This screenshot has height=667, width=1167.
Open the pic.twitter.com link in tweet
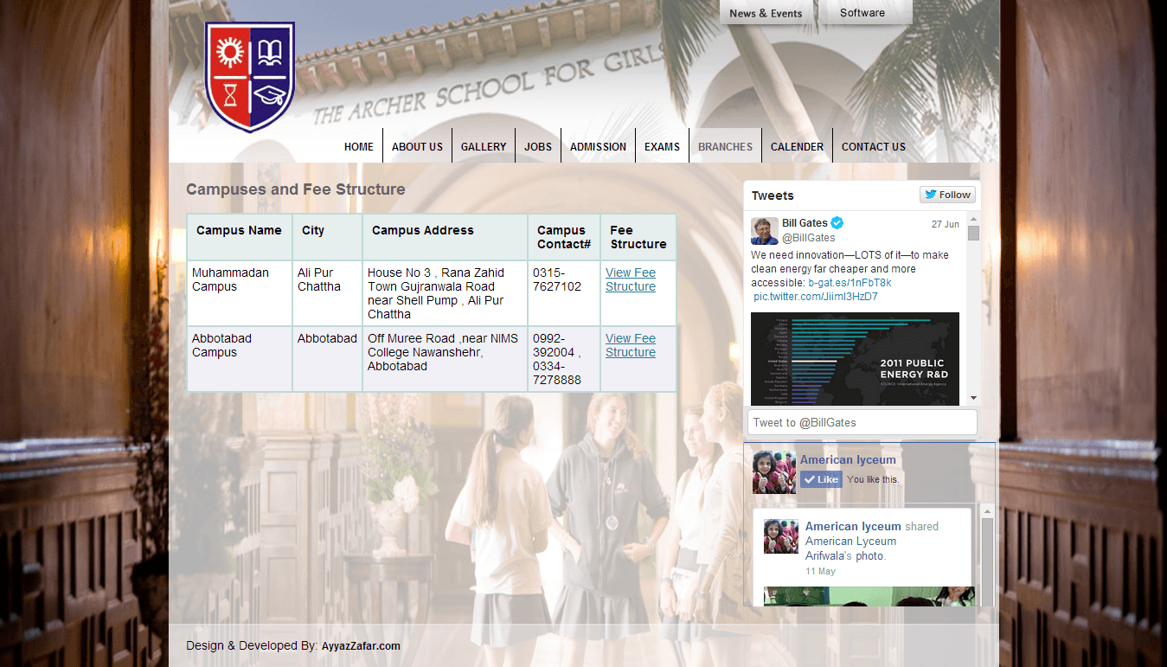pyautogui.click(x=816, y=297)
